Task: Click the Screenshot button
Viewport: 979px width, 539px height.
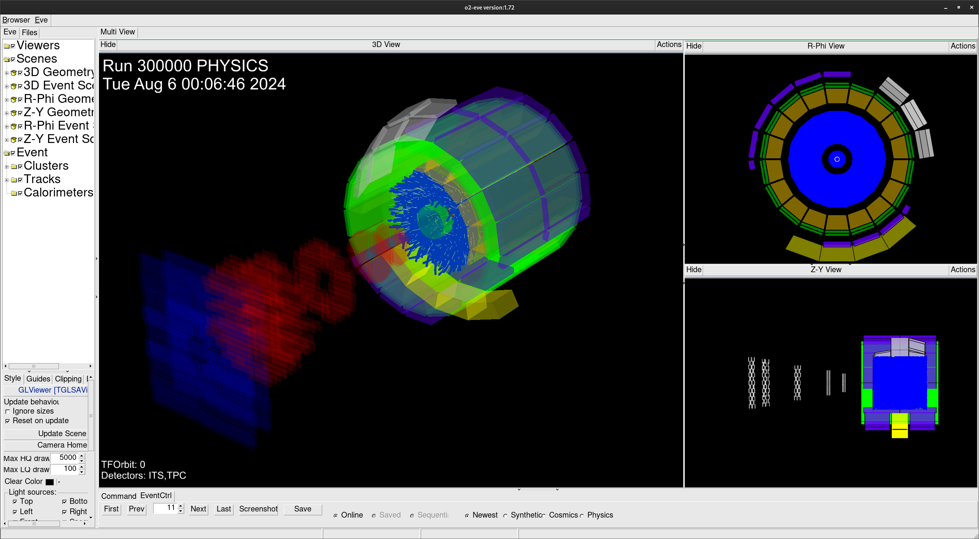Action: (258, 509)
